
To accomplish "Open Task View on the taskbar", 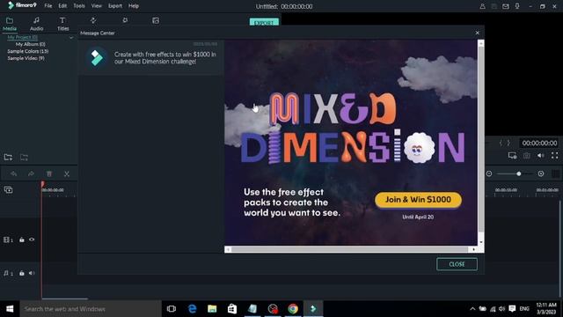I will pyautogui.click(x=172, y=309).
